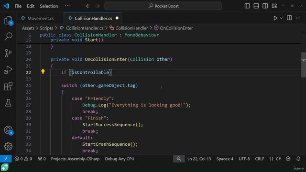Click line number 22 in the gutter
Viewport: 306px width, 172px height.
point(28,72)
